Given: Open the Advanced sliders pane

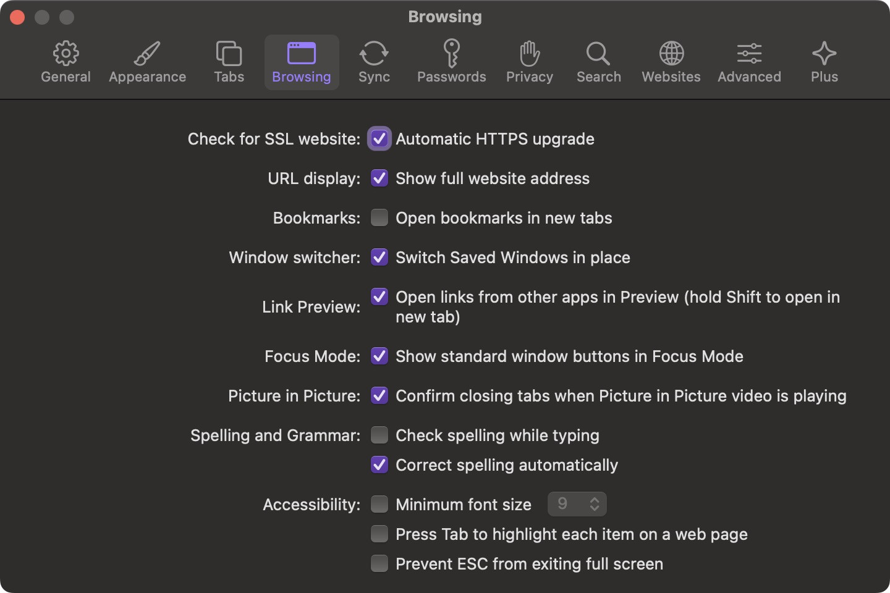Looking at the screenshot, I should coord(749,62).
